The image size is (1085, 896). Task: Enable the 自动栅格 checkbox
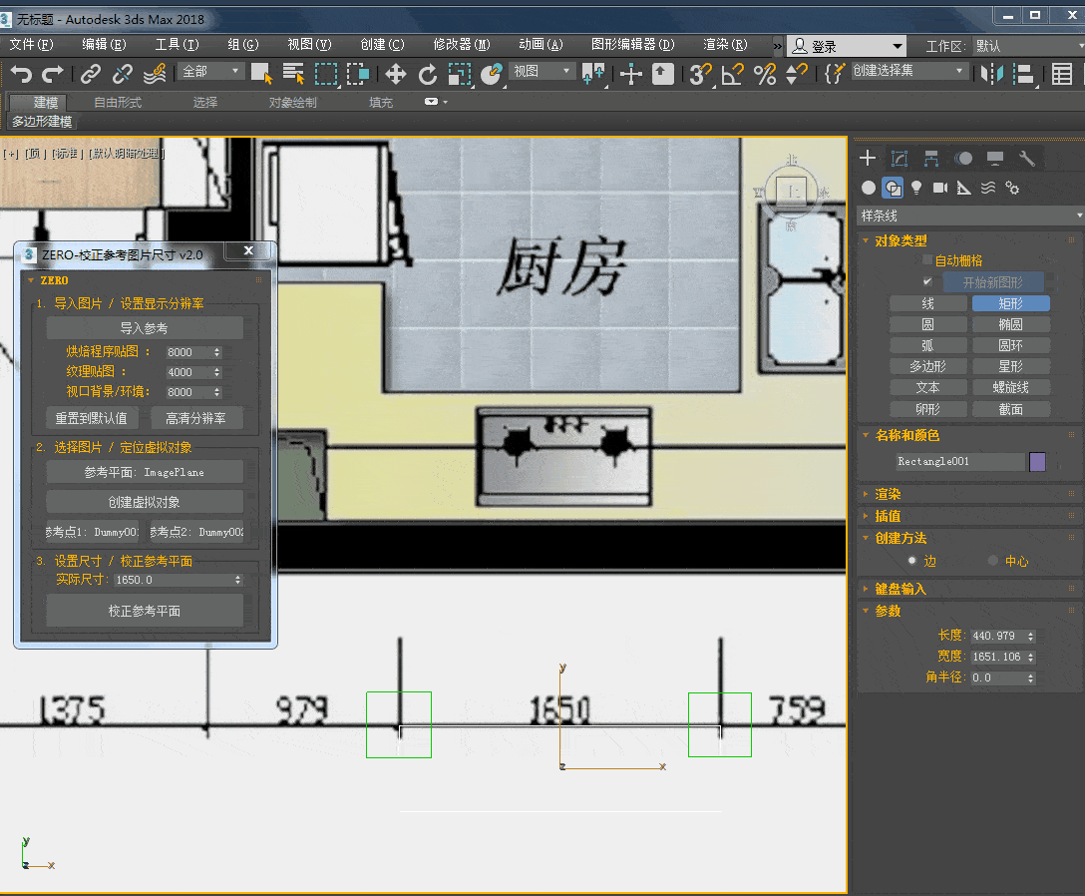coord(927,260)
